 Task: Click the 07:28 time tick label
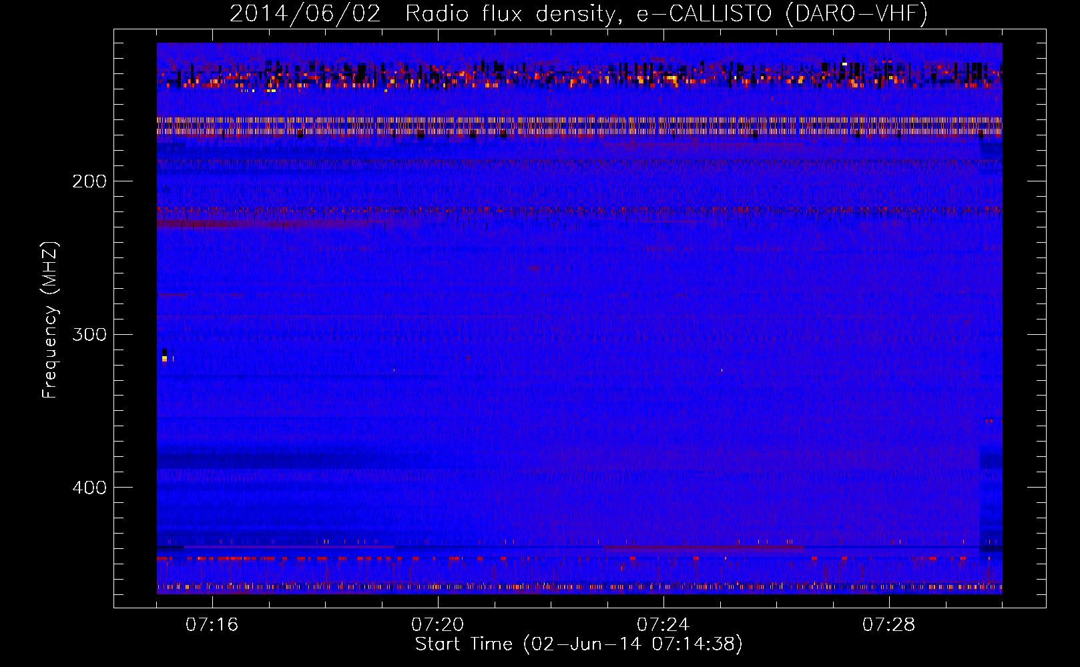[889, 624]
